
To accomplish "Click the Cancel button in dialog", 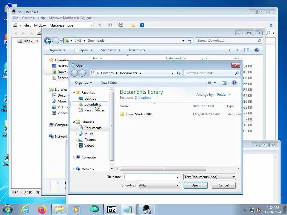I will point(223,185).
